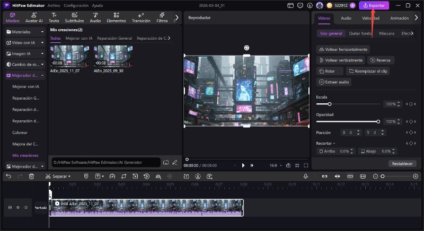The image size is (424, 231).
Task: Click the microphone voice-over icon
Action: click(x=306, y=176)
